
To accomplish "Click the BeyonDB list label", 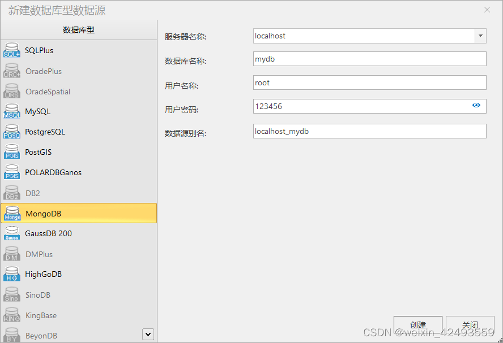I will [41, 336].
